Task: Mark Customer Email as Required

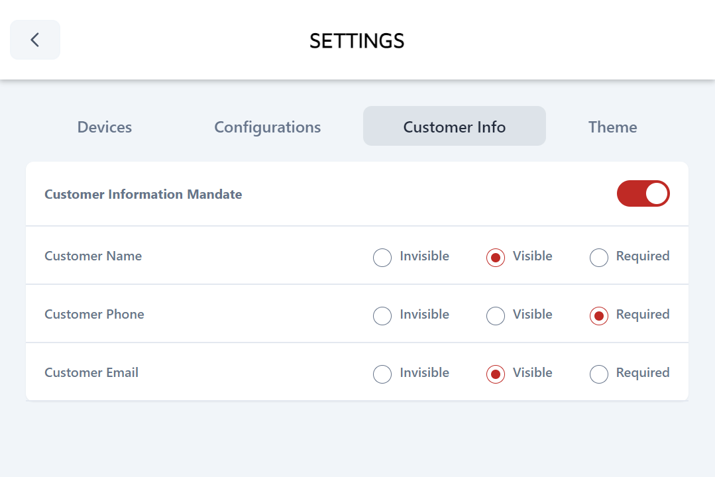Action: tap(599, 374)
